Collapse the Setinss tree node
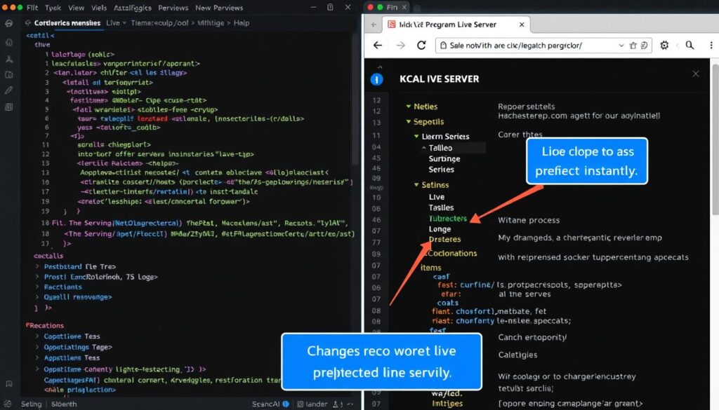 click(416, 185)
